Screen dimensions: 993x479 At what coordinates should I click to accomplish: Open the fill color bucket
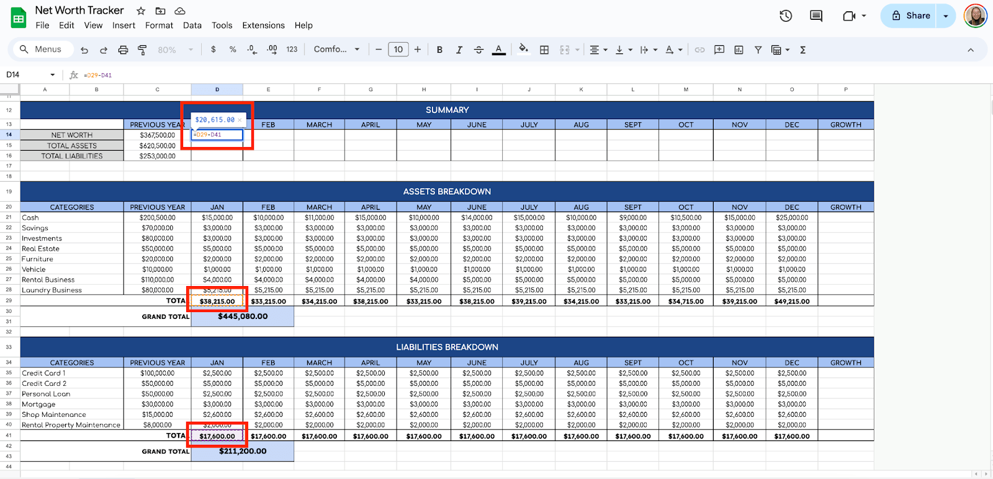pos(524,49)
